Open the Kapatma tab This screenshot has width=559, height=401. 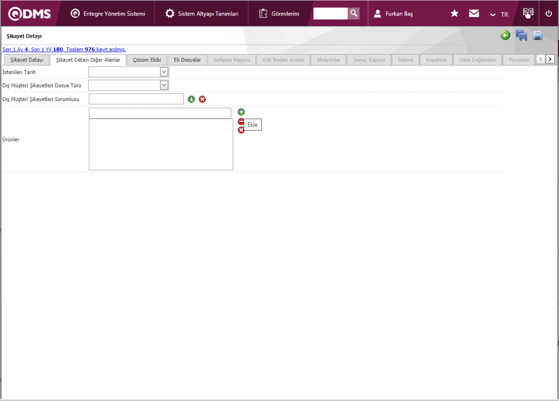[436, 60]
